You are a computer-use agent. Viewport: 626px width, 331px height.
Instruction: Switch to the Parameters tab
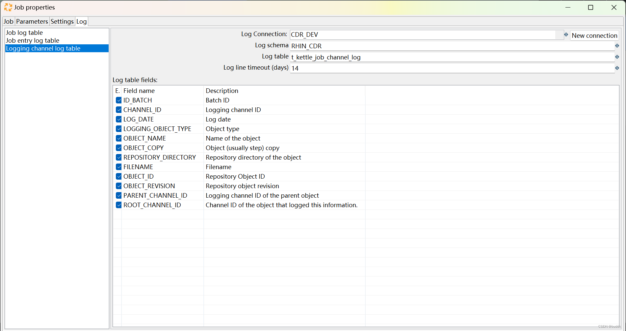tap(32, 21)
